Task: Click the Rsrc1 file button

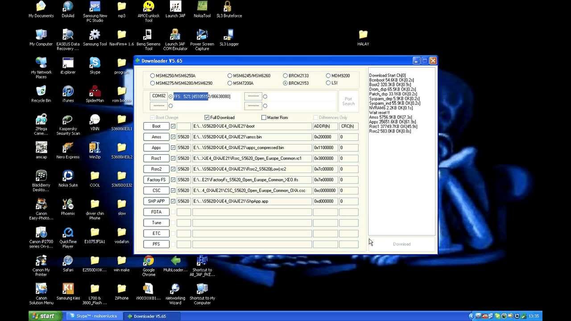Action: tap(156, 158)
